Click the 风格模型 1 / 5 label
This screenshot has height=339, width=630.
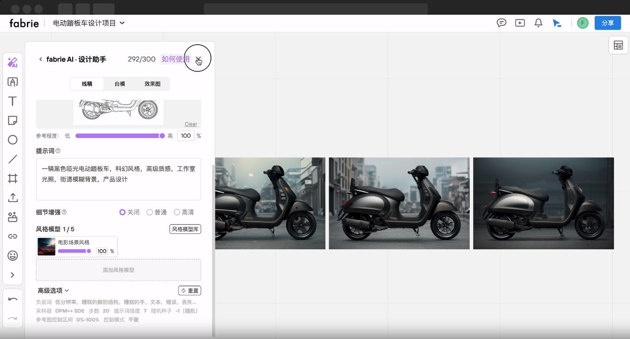(55, 229)
